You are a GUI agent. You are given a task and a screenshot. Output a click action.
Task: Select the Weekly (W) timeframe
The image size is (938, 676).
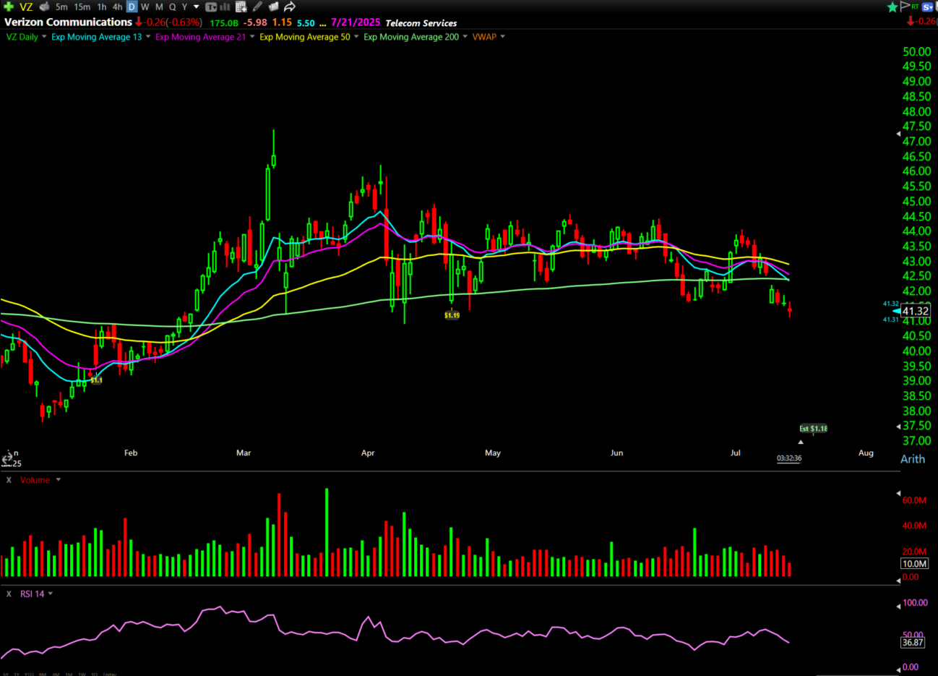pos(145,7)
